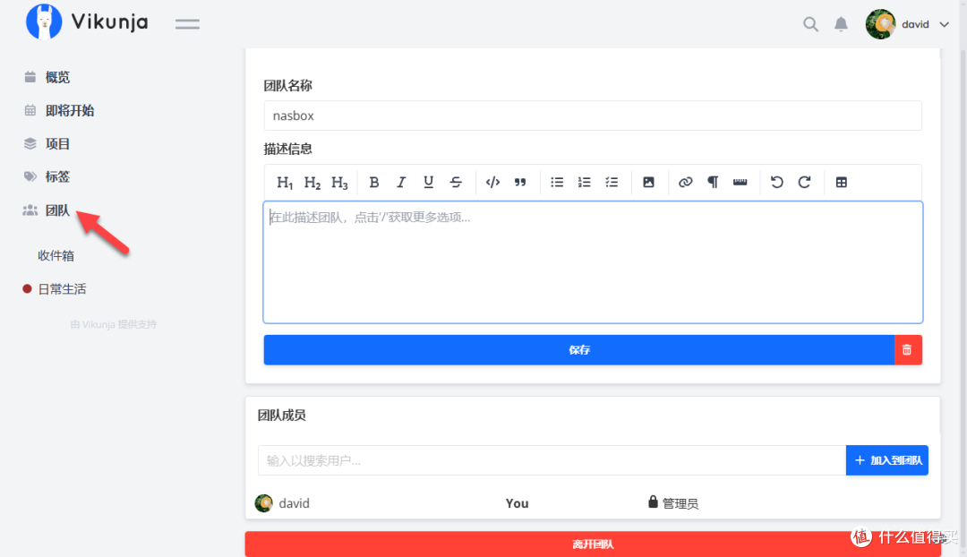Insert a bullet list
967x557 pixels.
coord(557,182)
